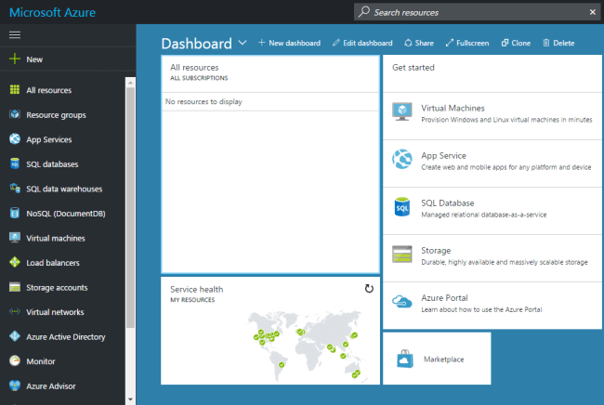The height and width of the screenshot is (405, 604).
Task: Click Edit dashboard in toolbar
Action: [x=362, y=43]
